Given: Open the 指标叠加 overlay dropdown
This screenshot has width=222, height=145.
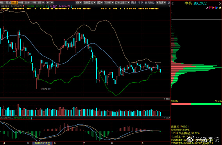Looking at the screenshot, I should pyautogui.click(x=89, y=3).
